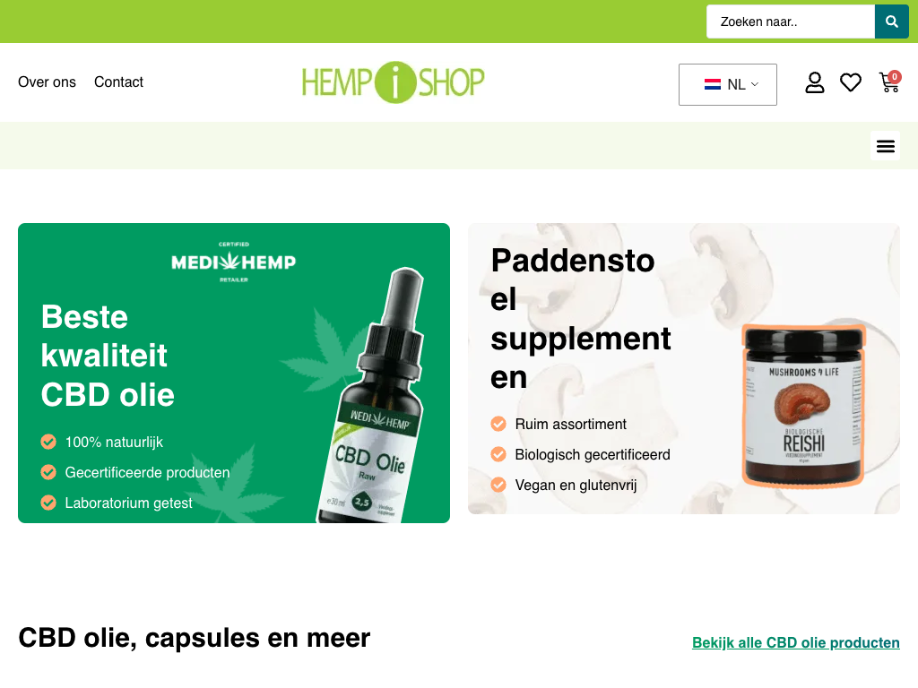Click Beste kwaliteit CBD olie heading

108,356
